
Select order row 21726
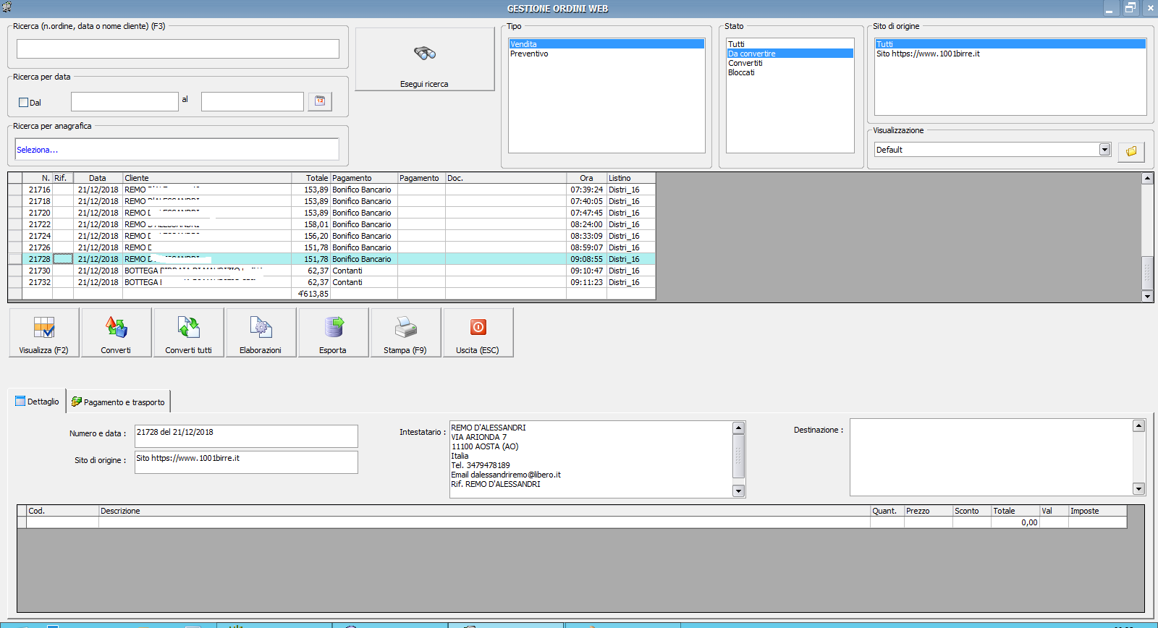coord(331,247)
